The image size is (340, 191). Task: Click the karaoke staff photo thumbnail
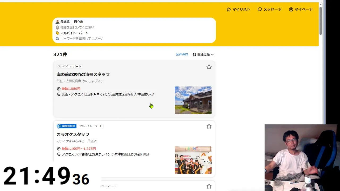(193, 160)
